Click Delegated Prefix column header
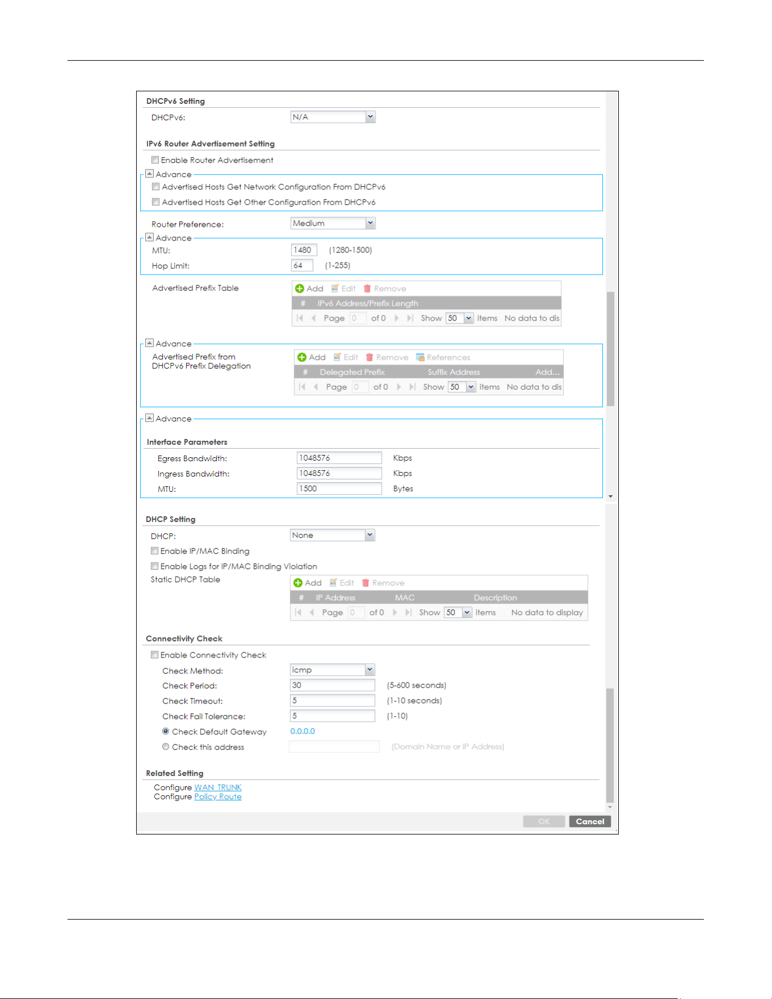Image resolution: width=772 pixels, height=999 pixels. click(x=352, y=372)
